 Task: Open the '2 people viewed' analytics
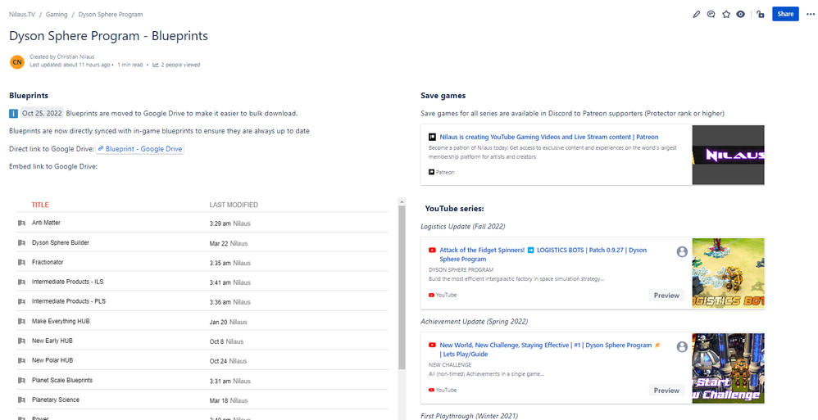coord(176,65)
